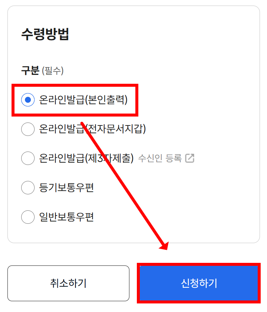This screenshot has height=312, width=267.
Task: Select 온라인발급(제3자제출) option
Action: 28,158
